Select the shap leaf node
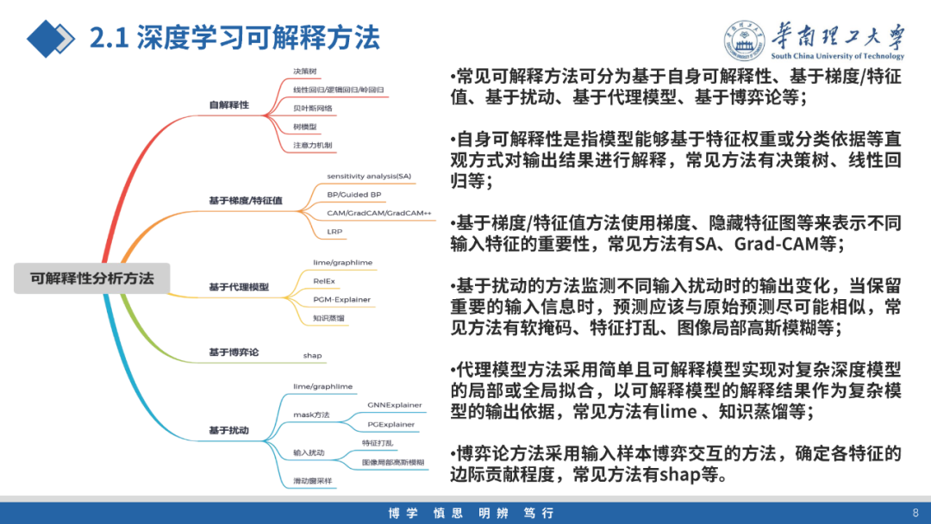This screenshot has height=524, width=931. point(311,354)
